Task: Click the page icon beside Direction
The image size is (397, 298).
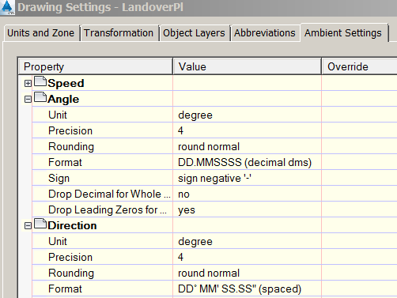Action: pos(40,224)
